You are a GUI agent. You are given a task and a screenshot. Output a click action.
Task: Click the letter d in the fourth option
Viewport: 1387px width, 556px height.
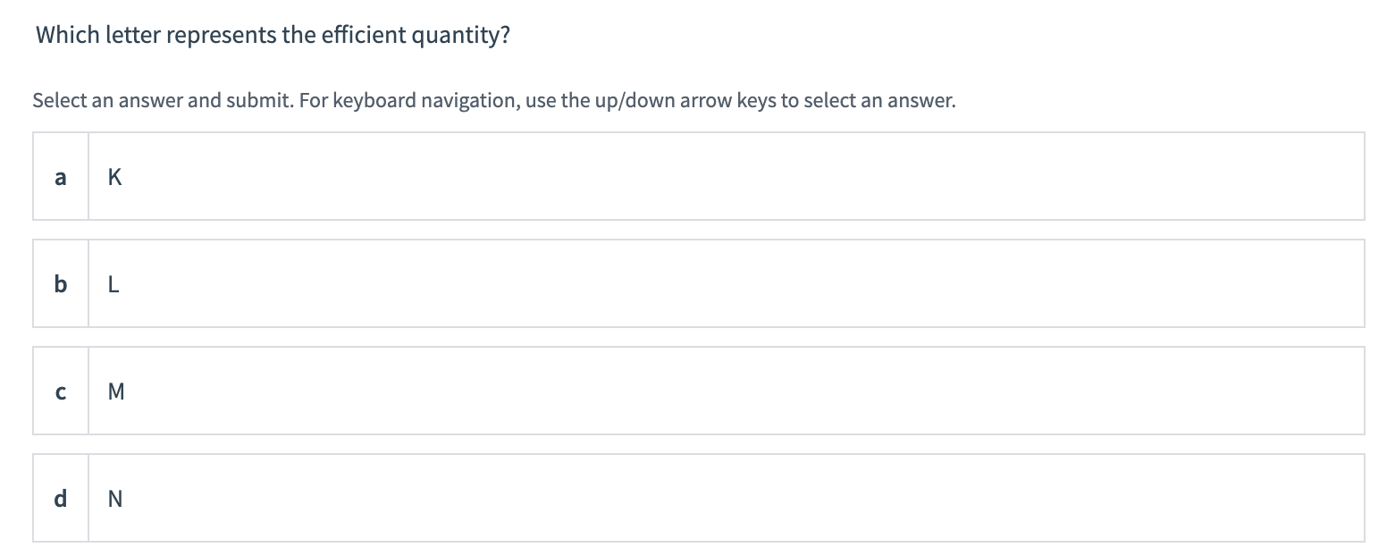click(59, 499)
